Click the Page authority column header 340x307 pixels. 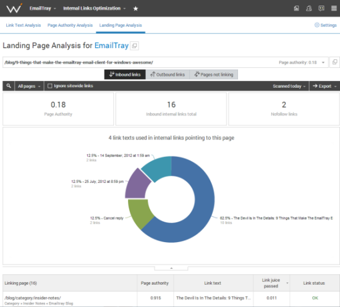click(155, 283)
